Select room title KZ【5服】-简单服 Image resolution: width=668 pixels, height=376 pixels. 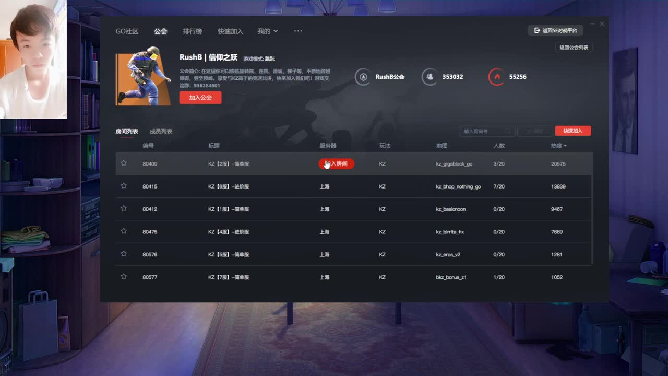pos(229,255)
